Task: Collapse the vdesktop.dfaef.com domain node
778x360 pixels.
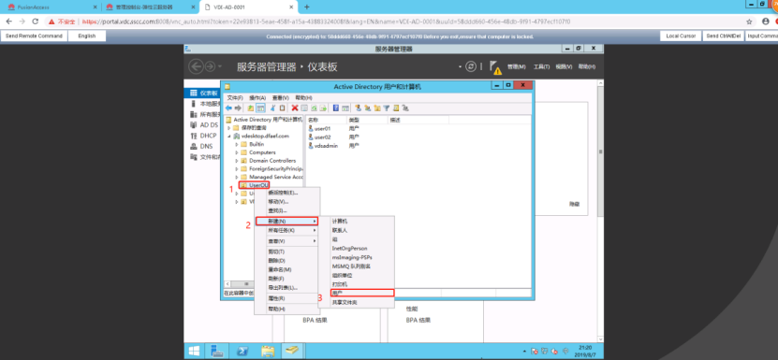Action: pyautogui.click(x=229, y=136)
